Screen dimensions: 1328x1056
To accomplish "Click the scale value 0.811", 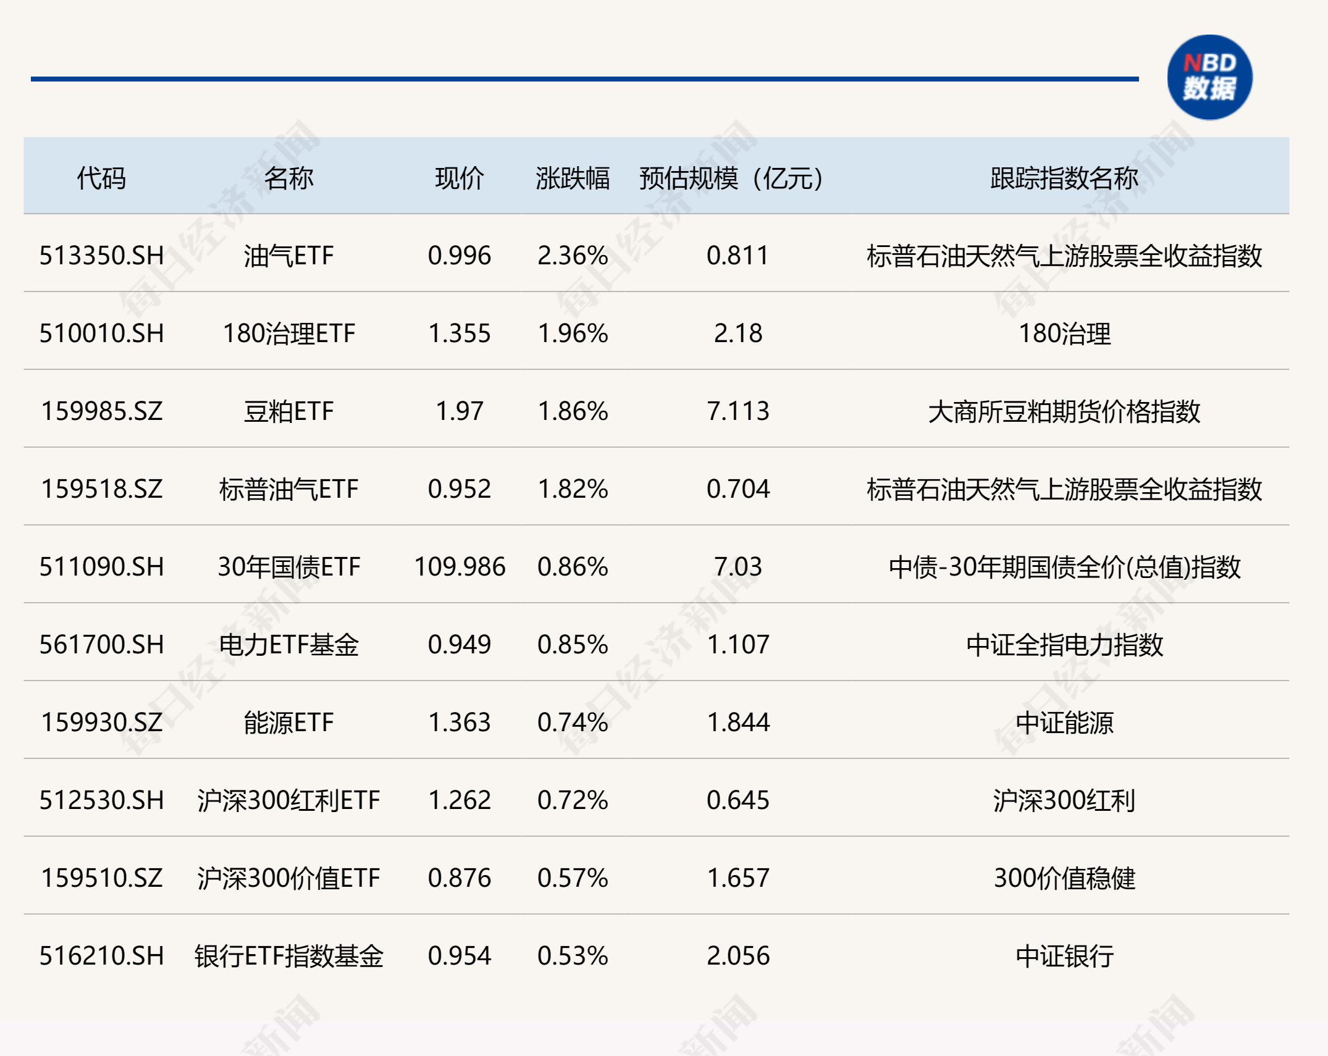I will tap(738, 256).
